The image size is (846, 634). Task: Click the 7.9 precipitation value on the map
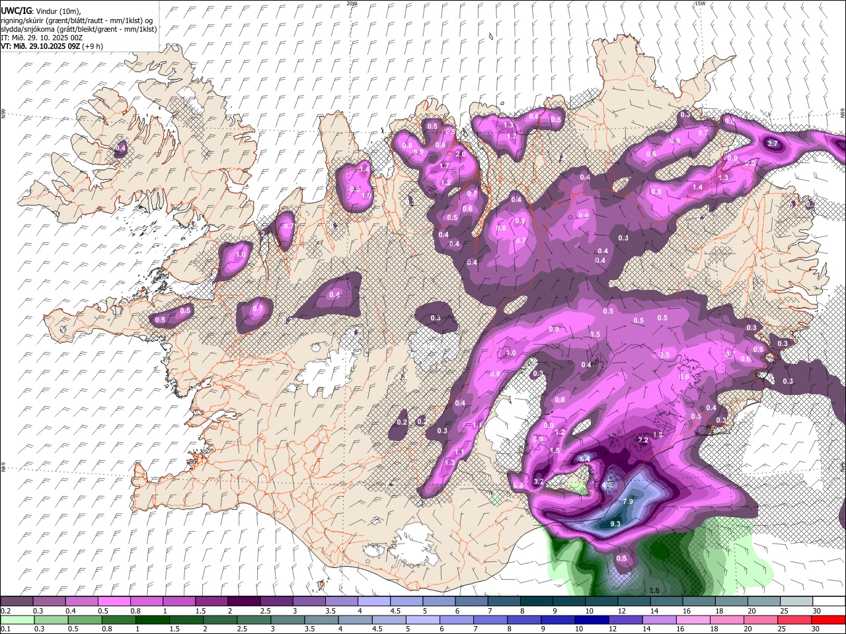[628, 502]
